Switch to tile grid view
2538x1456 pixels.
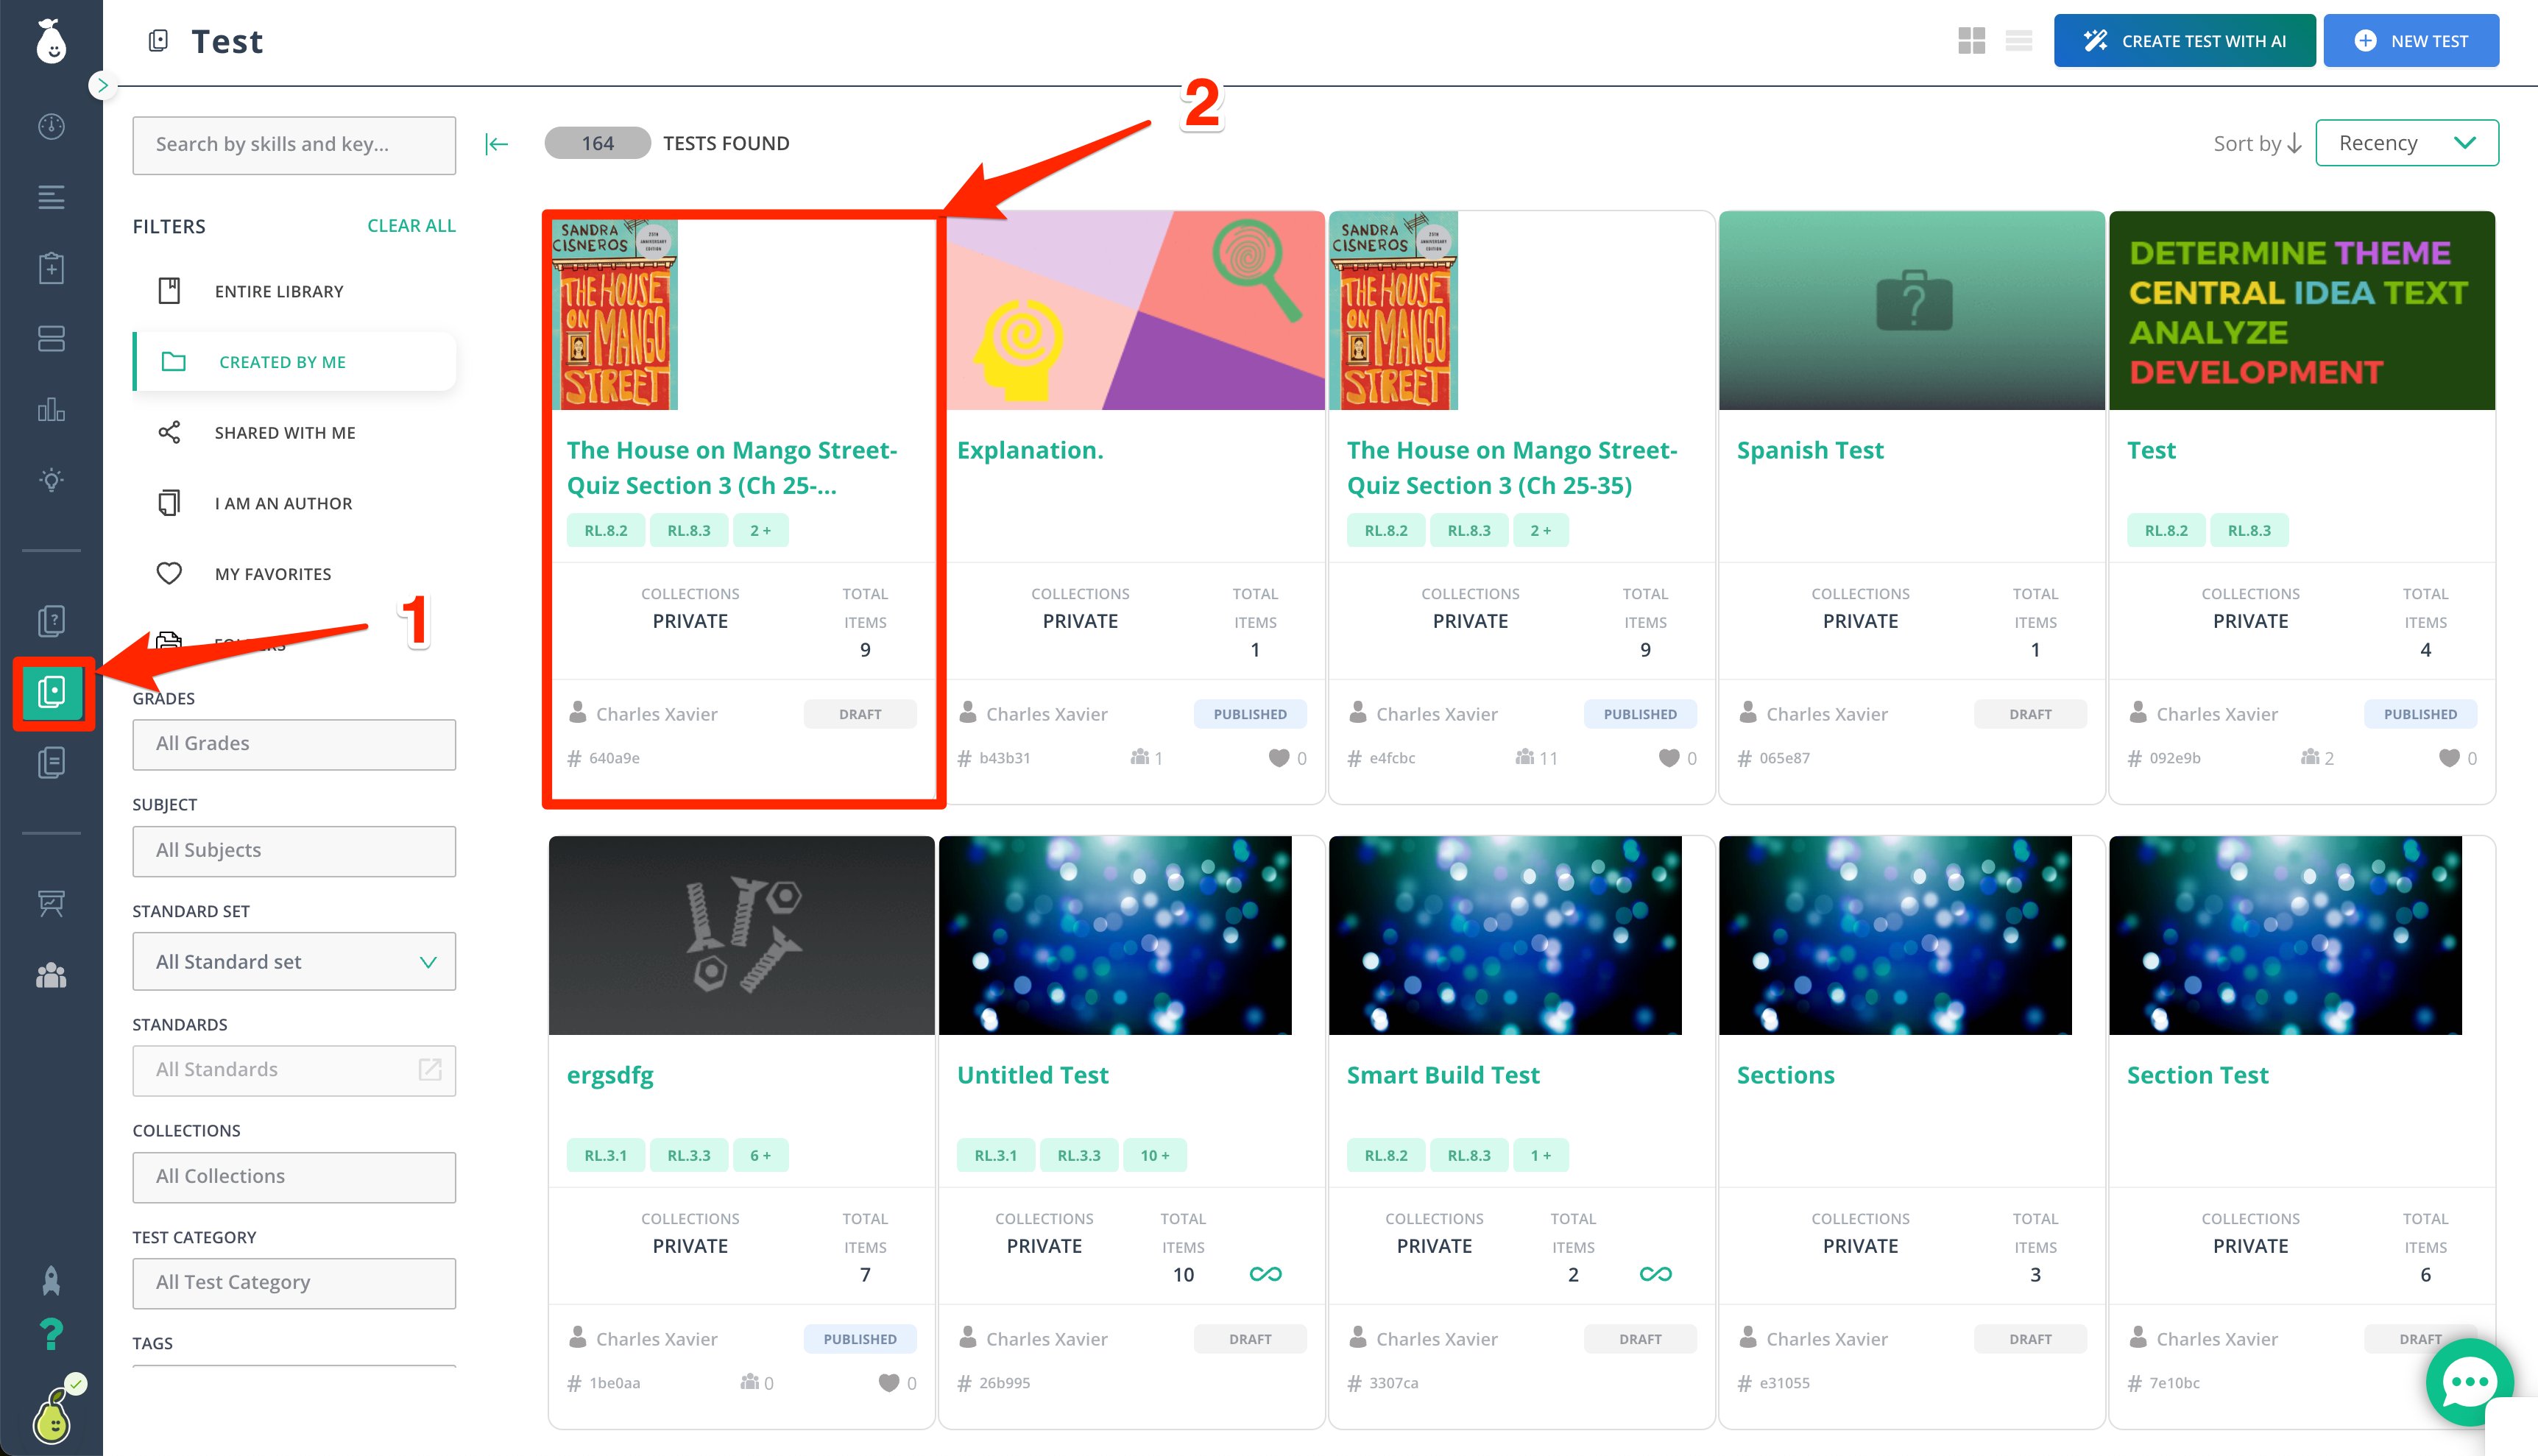(x=1971, y=41)
